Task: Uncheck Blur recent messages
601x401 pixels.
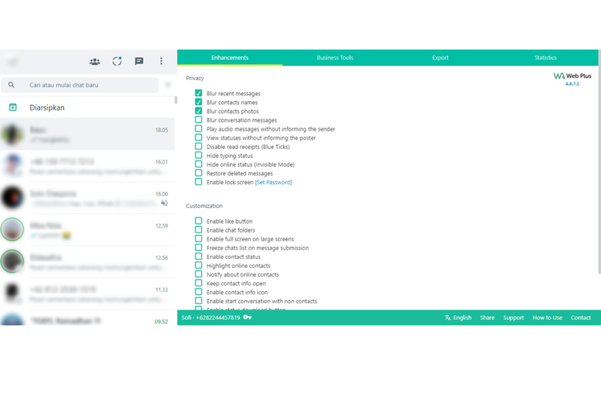Action: click(199, 94)
